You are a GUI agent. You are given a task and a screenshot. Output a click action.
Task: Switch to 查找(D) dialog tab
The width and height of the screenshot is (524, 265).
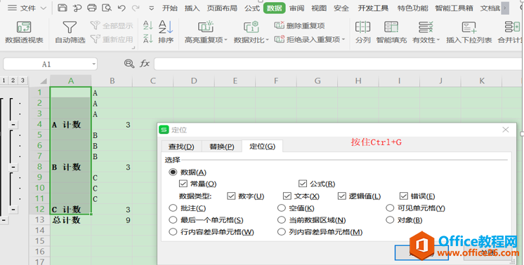181,147
